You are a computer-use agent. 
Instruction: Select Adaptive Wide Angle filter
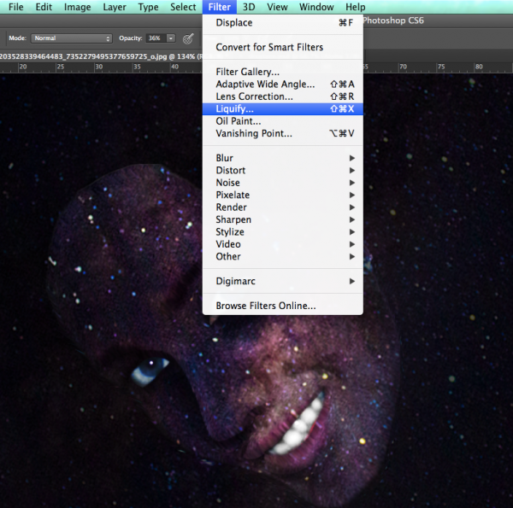point(265,85)
